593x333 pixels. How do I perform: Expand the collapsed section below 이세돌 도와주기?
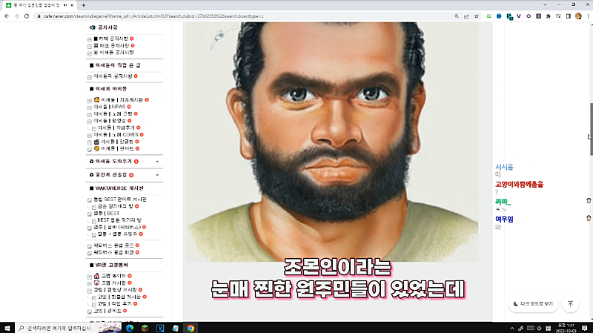point(157,175)
